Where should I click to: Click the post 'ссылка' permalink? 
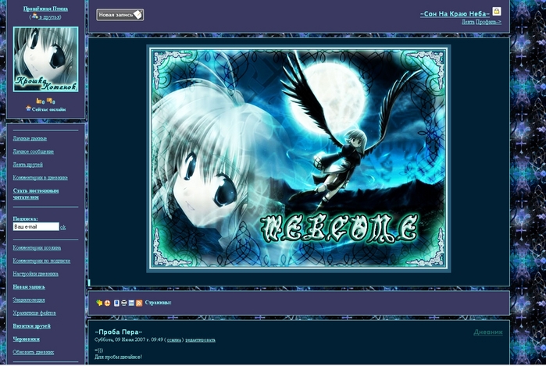[174, 340]
